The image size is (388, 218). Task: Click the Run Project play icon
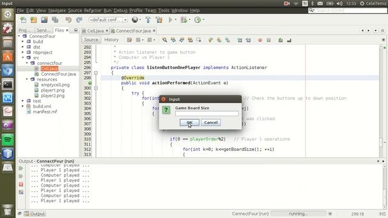tap(170, 20)
